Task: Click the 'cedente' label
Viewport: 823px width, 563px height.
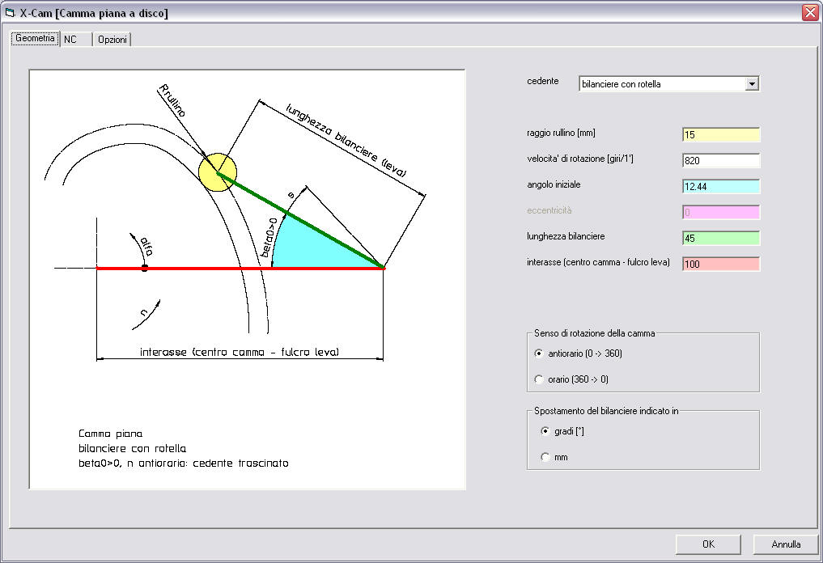Action: tap(543, 81)
